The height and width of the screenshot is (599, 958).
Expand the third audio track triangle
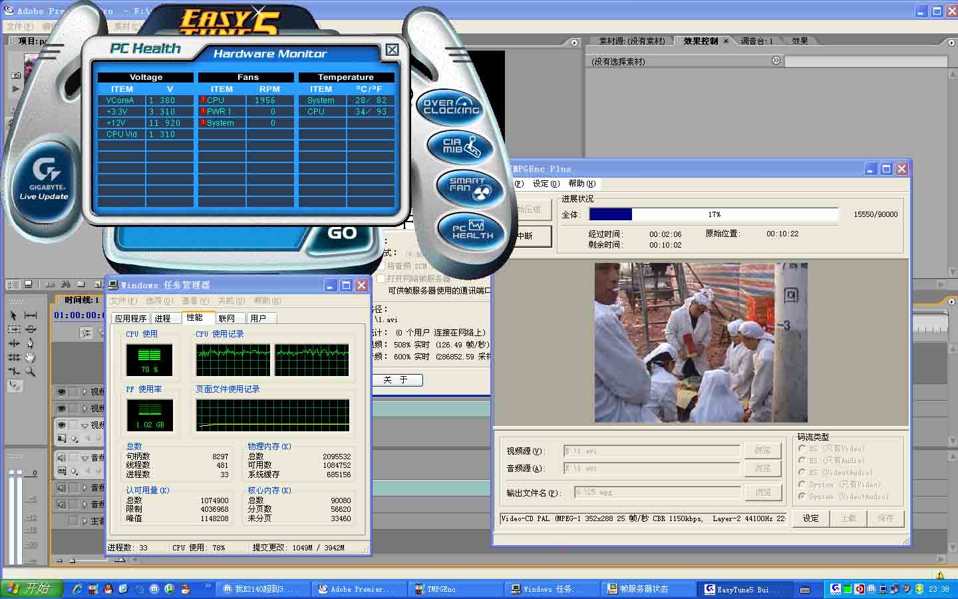(85, 504)
